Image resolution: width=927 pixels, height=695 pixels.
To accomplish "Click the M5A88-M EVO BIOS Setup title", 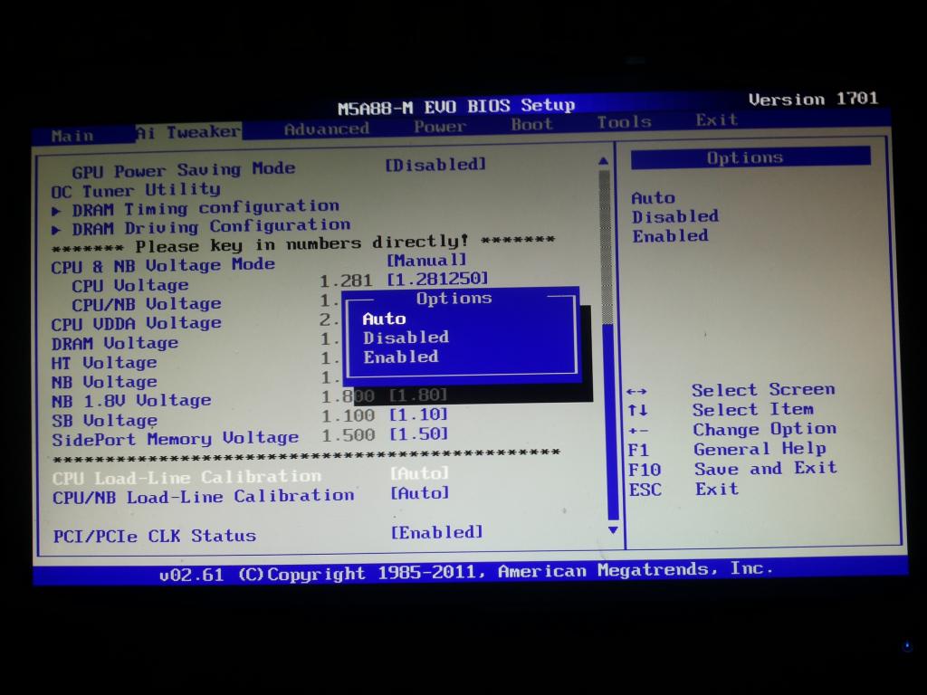I will pyautogui.click(x=456, y=107).
